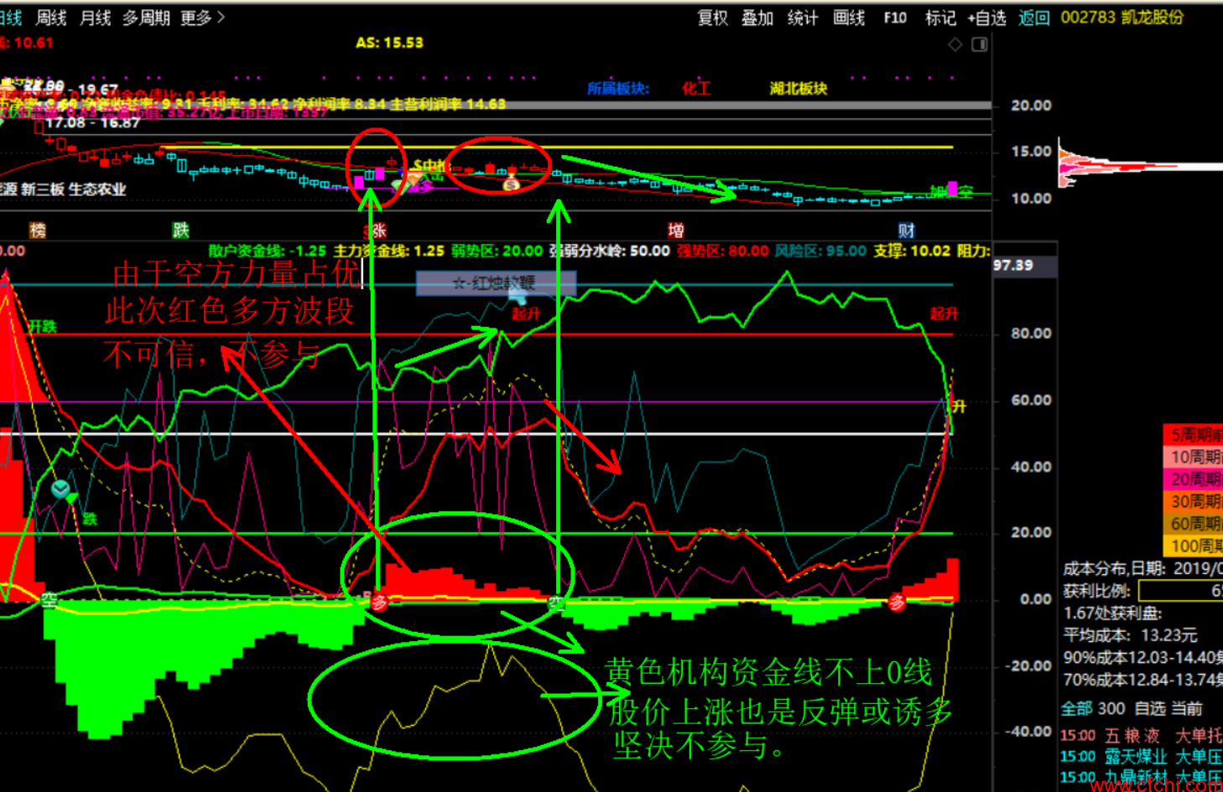Click the green 空 signal marker at far left
The image size is (1223, 792).
(49, 600)
